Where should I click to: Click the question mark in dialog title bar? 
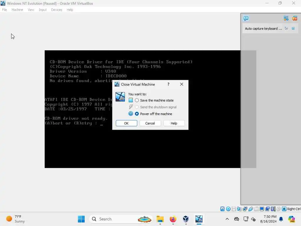tap(168, 84)
